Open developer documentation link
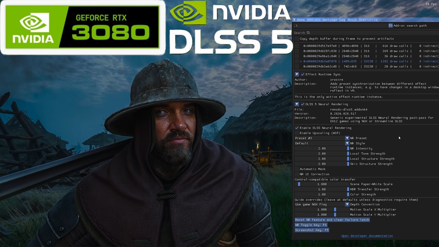The image size is (439, 247). point(367,236)
